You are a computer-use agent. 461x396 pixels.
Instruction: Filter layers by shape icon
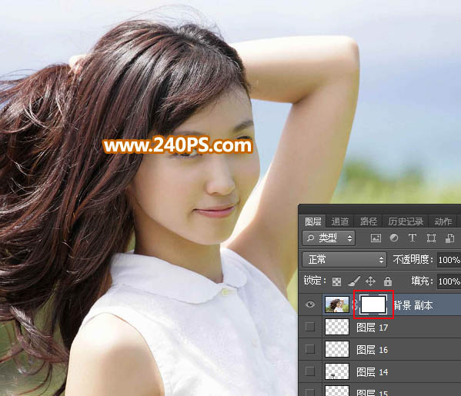431,238
